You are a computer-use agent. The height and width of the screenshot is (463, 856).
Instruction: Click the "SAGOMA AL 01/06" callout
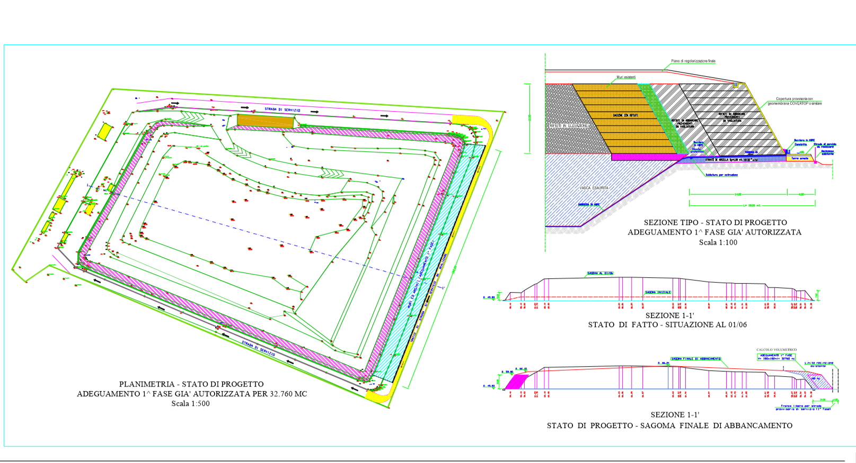pos(600,274)
